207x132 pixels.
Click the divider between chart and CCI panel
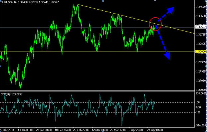point(97,91)
